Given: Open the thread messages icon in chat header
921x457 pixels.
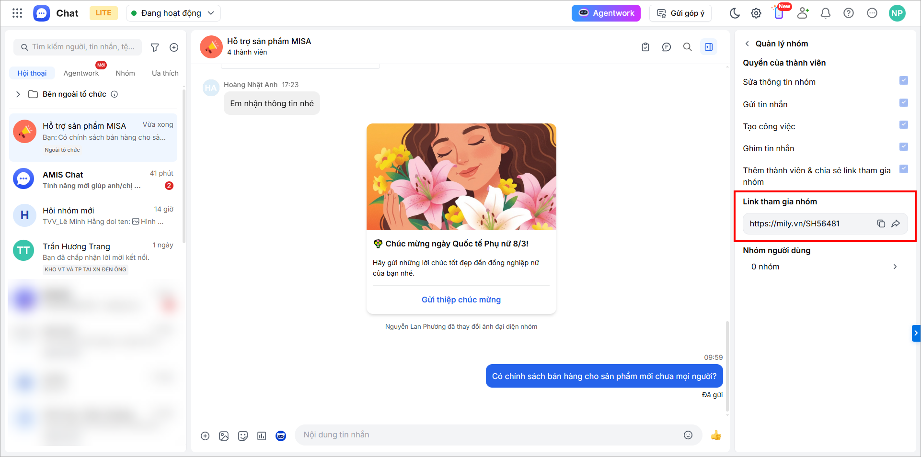Looking at the screenshot, I should pyautogui.click(x=667, y=47).
